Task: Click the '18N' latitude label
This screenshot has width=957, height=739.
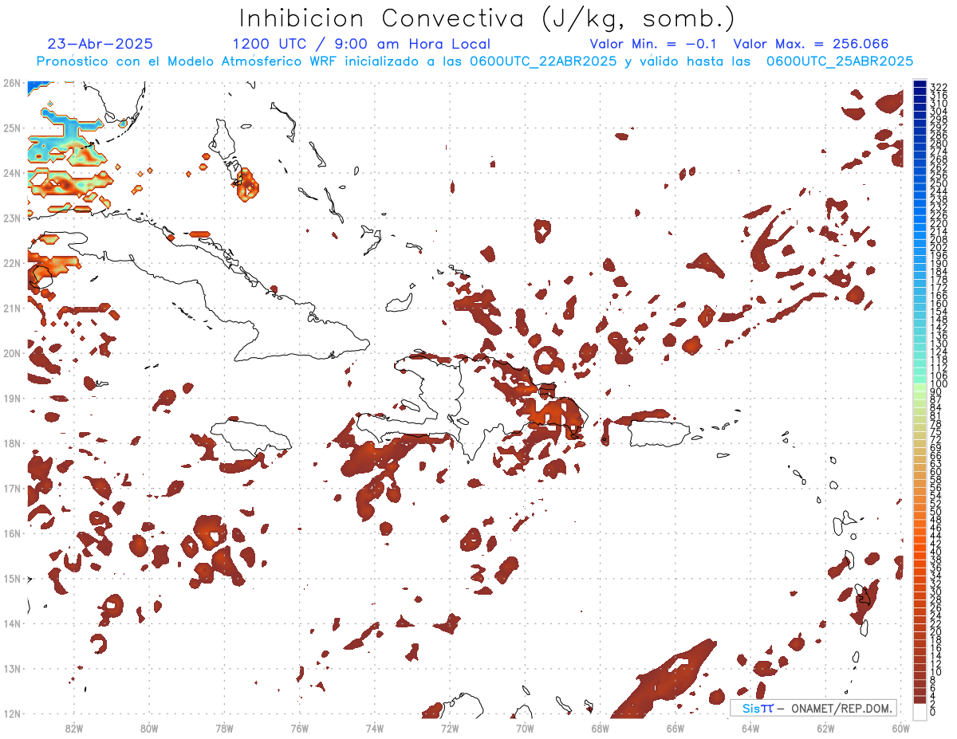Action: [x=12, y=443]
